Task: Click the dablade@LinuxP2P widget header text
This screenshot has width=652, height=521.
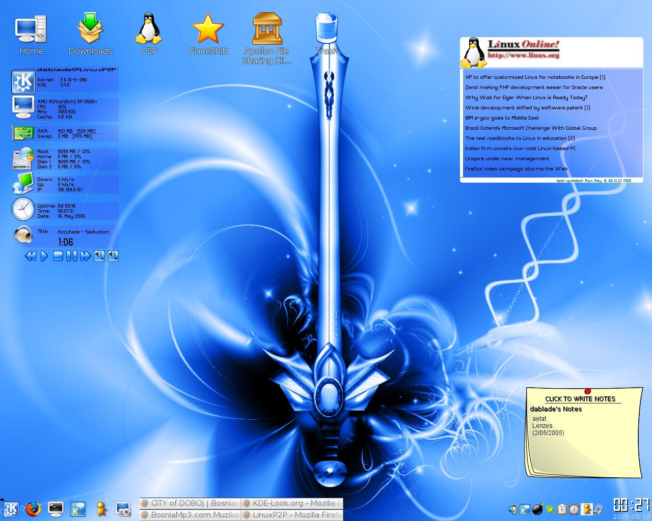Action: (76, 70)
